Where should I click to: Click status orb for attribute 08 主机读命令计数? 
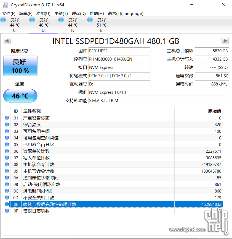point(7,164)
